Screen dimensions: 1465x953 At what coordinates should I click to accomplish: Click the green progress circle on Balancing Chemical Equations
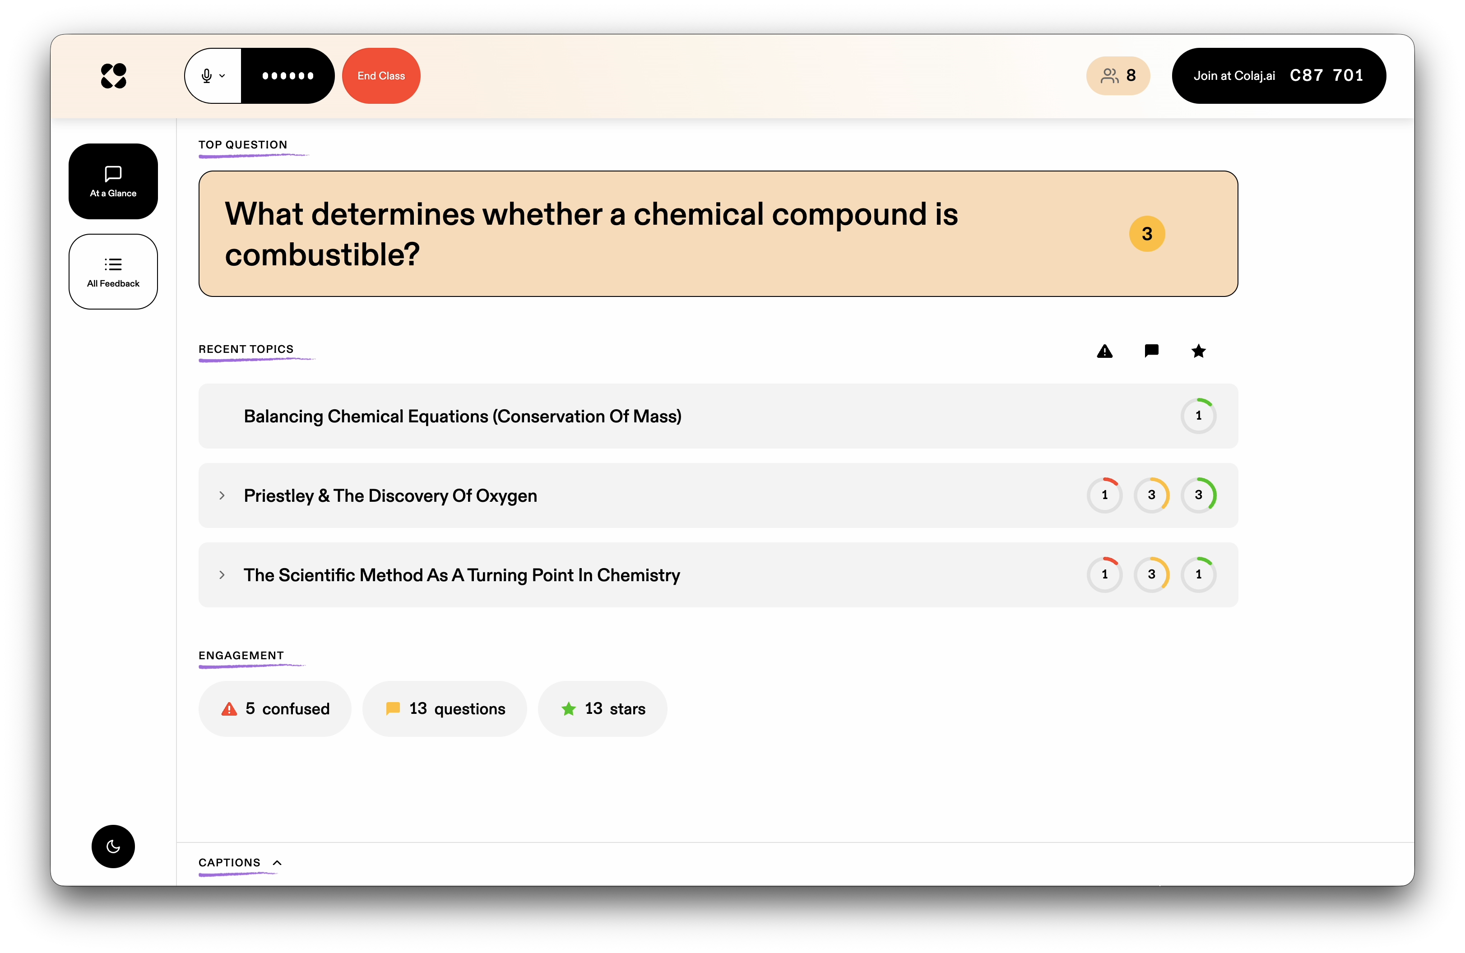coord(1198,416)
